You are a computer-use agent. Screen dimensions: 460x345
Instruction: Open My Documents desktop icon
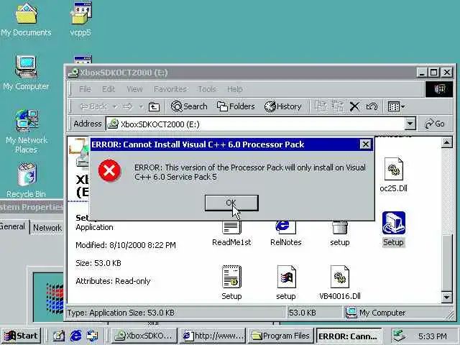[x=26, y=20]
